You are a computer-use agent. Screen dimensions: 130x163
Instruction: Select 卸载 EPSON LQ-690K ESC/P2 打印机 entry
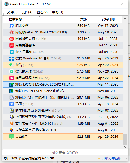pos(45,84)
